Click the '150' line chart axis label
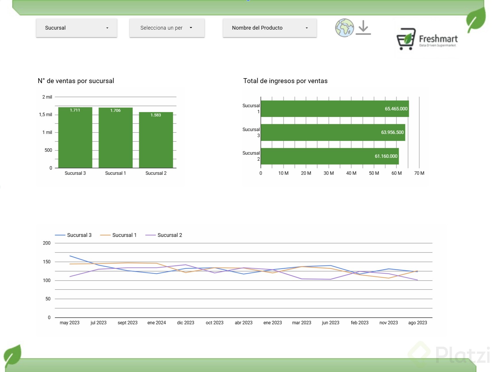 click(x=47, y=262)
